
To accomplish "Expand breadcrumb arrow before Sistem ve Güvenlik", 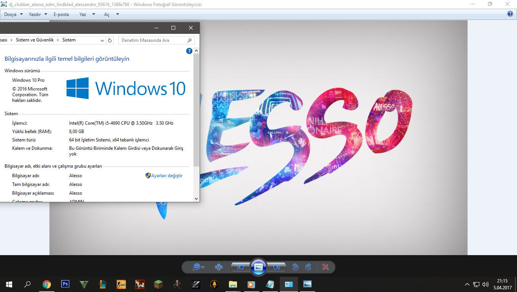I will tap(12, 40).
